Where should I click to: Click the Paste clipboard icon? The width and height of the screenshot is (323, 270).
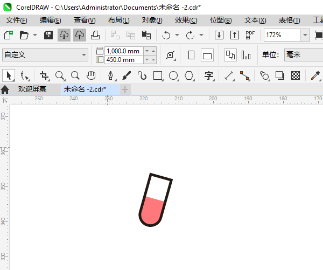146,35
